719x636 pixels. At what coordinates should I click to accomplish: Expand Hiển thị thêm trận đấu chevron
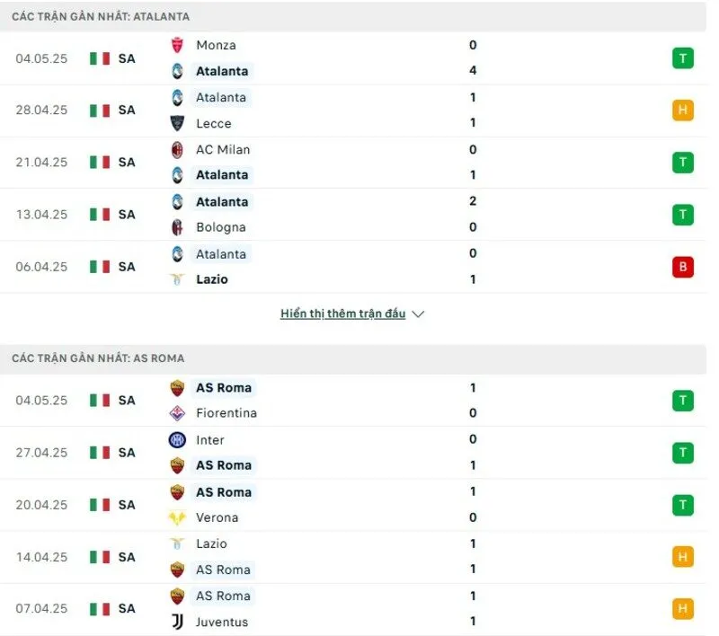coord(417,314)
